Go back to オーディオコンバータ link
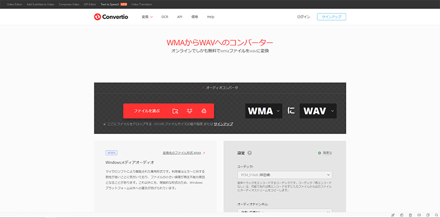The width and height of the screenshot is (440, 218). point(222,88)
